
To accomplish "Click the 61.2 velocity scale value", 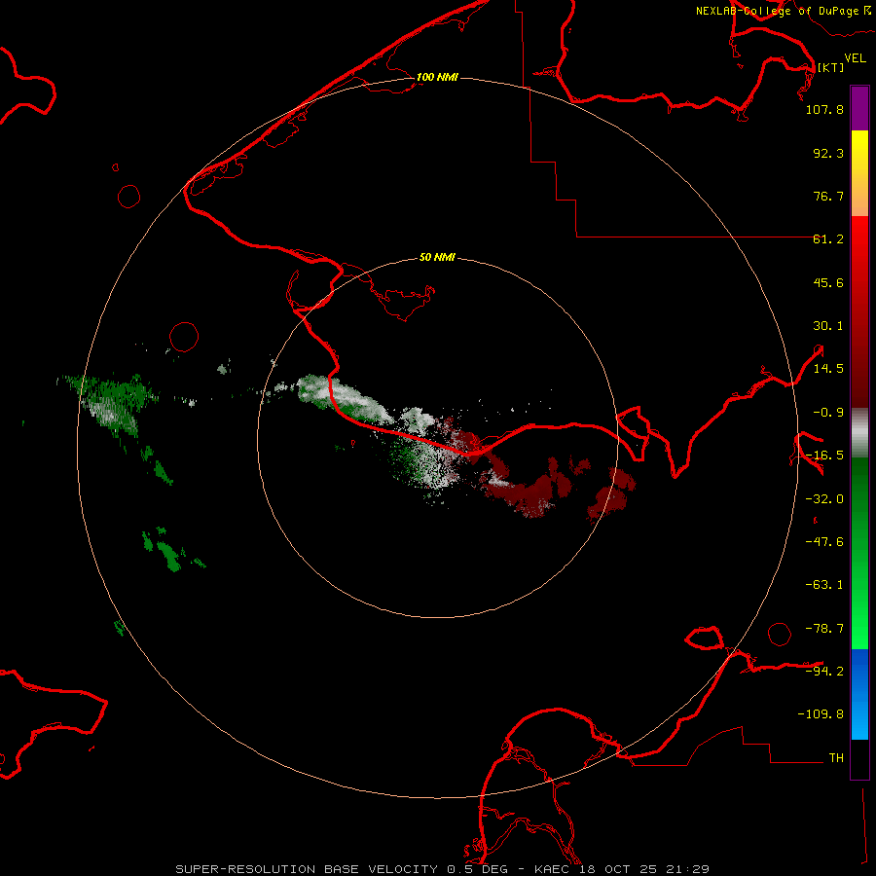I will click(x=828, y=239).
